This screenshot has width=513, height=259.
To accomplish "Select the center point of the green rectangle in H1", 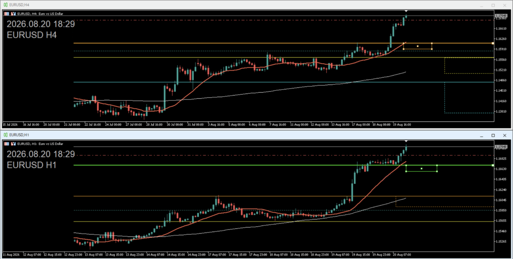I will click(x=421, y=168).
